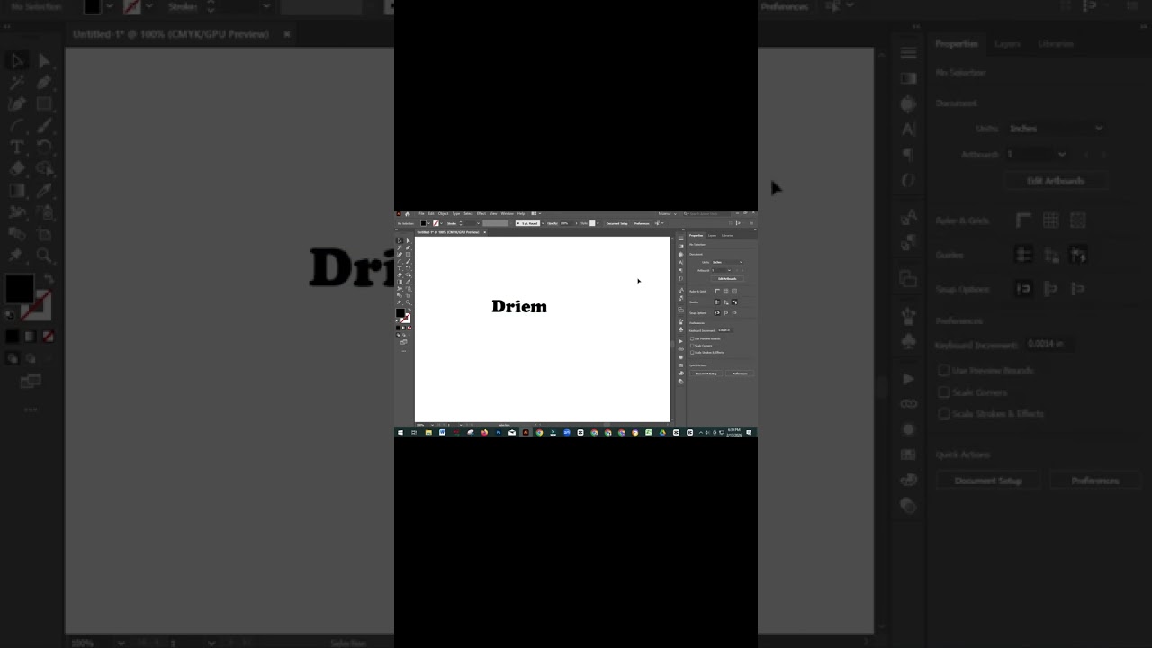Viewport: 1152px width, 648px height.
Task: Toggle Snap to Point option
Action: coord(717,312)
